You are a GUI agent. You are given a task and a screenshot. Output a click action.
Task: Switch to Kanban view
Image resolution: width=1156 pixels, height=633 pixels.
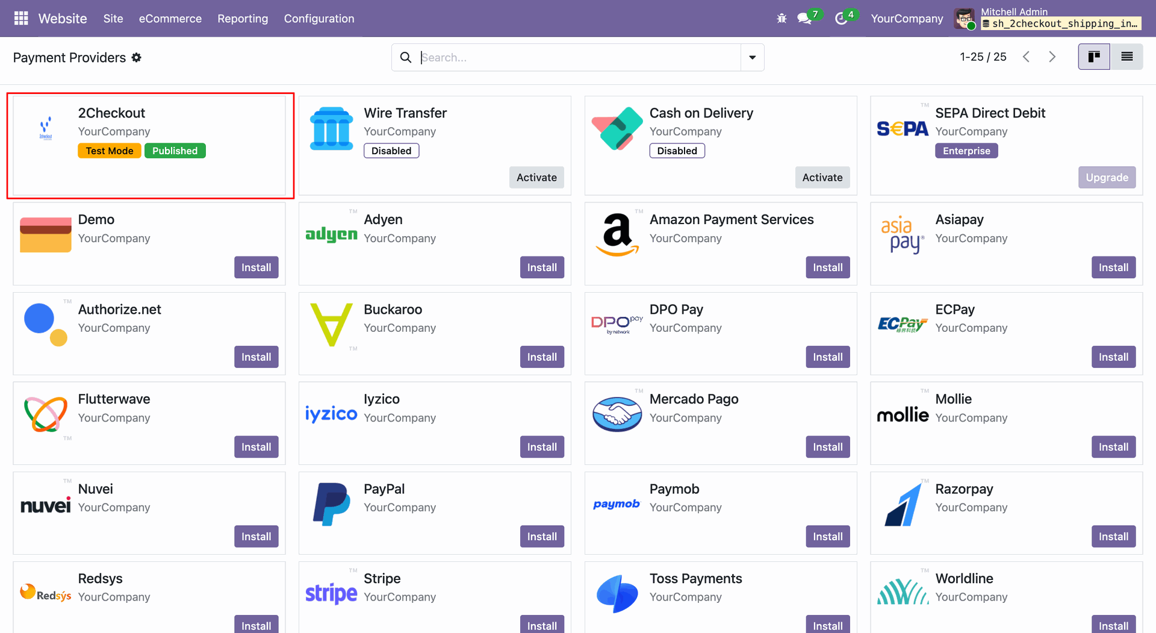coord(1094,57)
